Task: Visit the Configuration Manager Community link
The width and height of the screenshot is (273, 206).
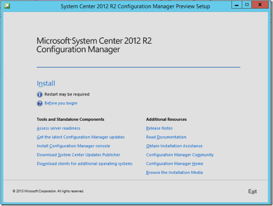Action: coord(180,155)
